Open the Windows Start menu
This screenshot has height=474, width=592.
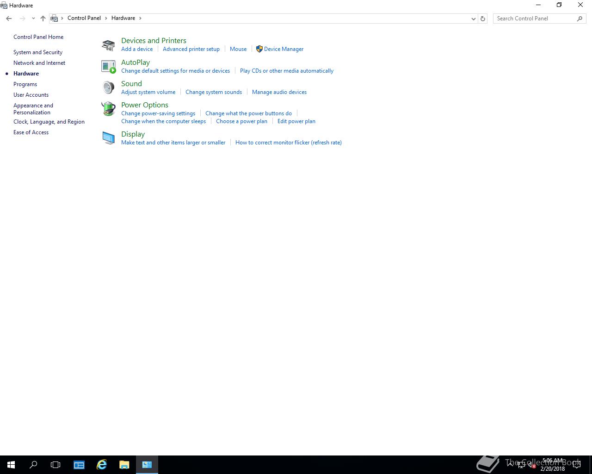[11, 465]
